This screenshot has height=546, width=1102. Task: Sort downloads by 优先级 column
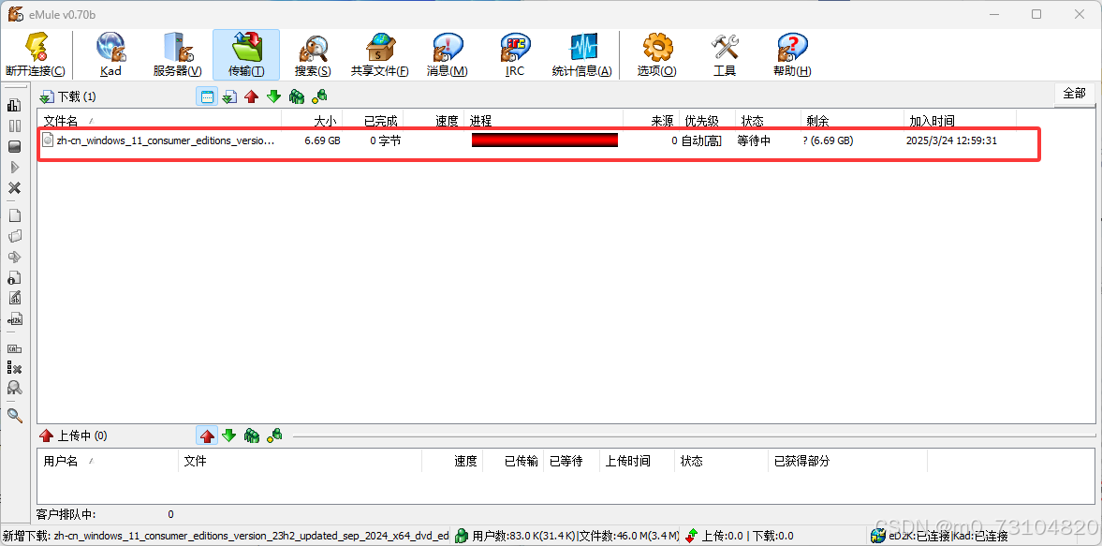[x=707, y=121]
